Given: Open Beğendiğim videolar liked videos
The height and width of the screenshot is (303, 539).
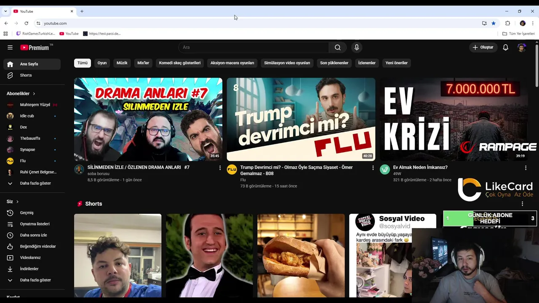Looking at the screenshot, I should 32,247.
